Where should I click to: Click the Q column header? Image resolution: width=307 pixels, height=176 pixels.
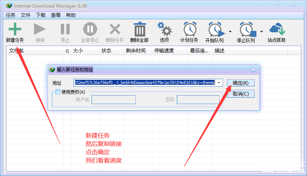[67, 51]
